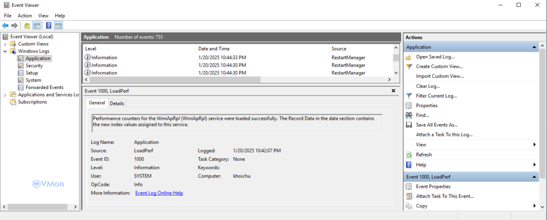Open the Action menu

(25, 15)
